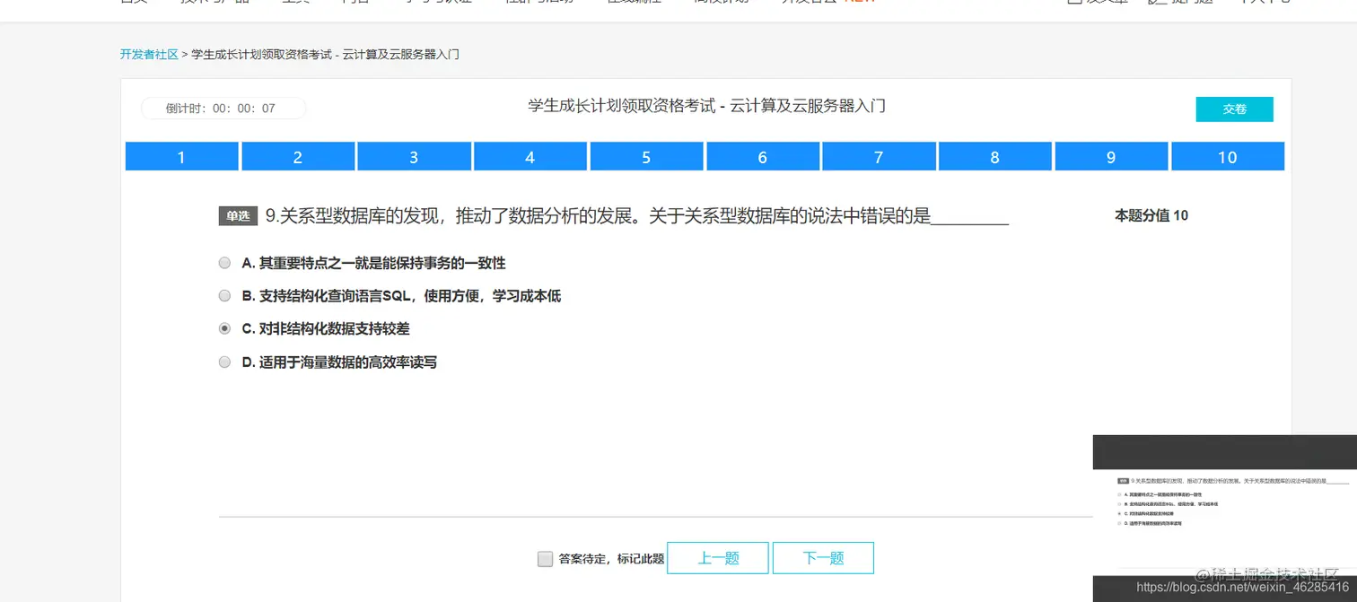Select answer option A about transaction consistency
This screenshot has width=1357, height=602.
click(224, 262)
